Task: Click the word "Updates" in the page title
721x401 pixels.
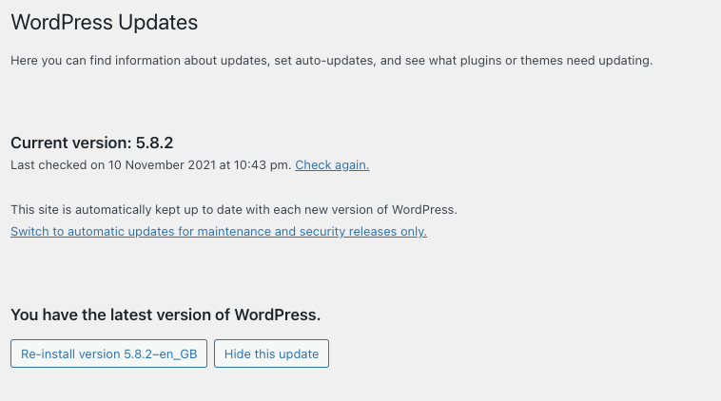Action: click(166, 21)
